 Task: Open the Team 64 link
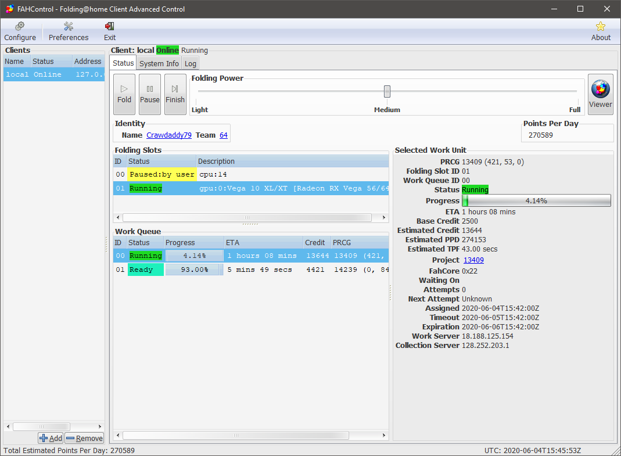(x=224, y=135)
